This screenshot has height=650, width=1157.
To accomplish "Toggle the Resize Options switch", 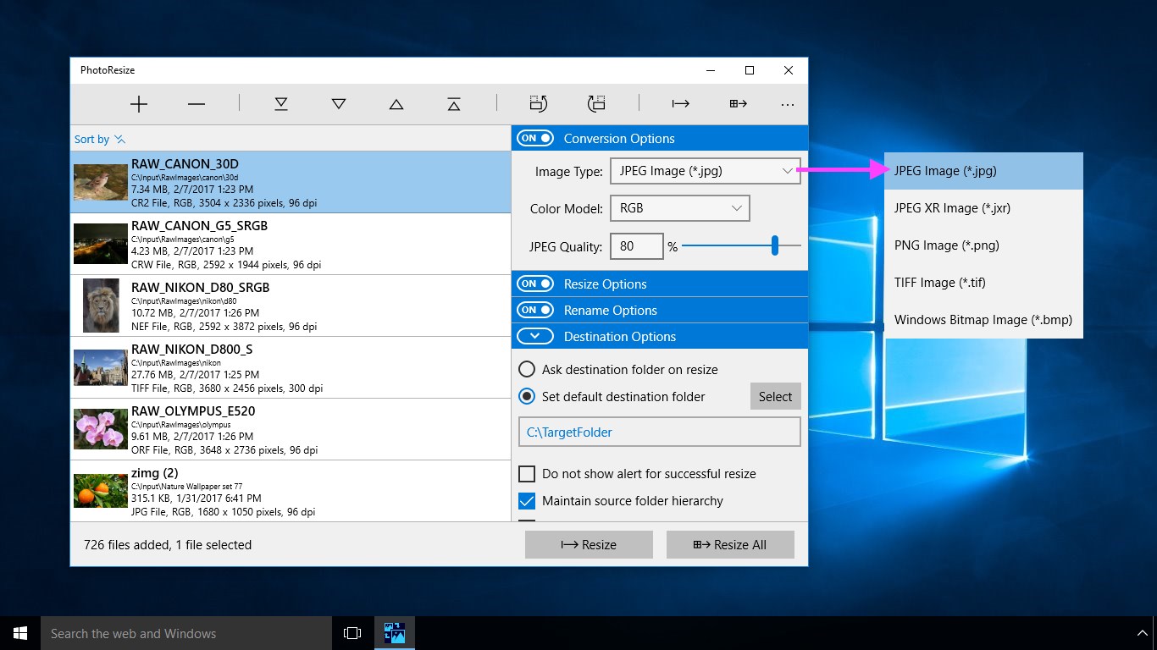I will [535, 284].
